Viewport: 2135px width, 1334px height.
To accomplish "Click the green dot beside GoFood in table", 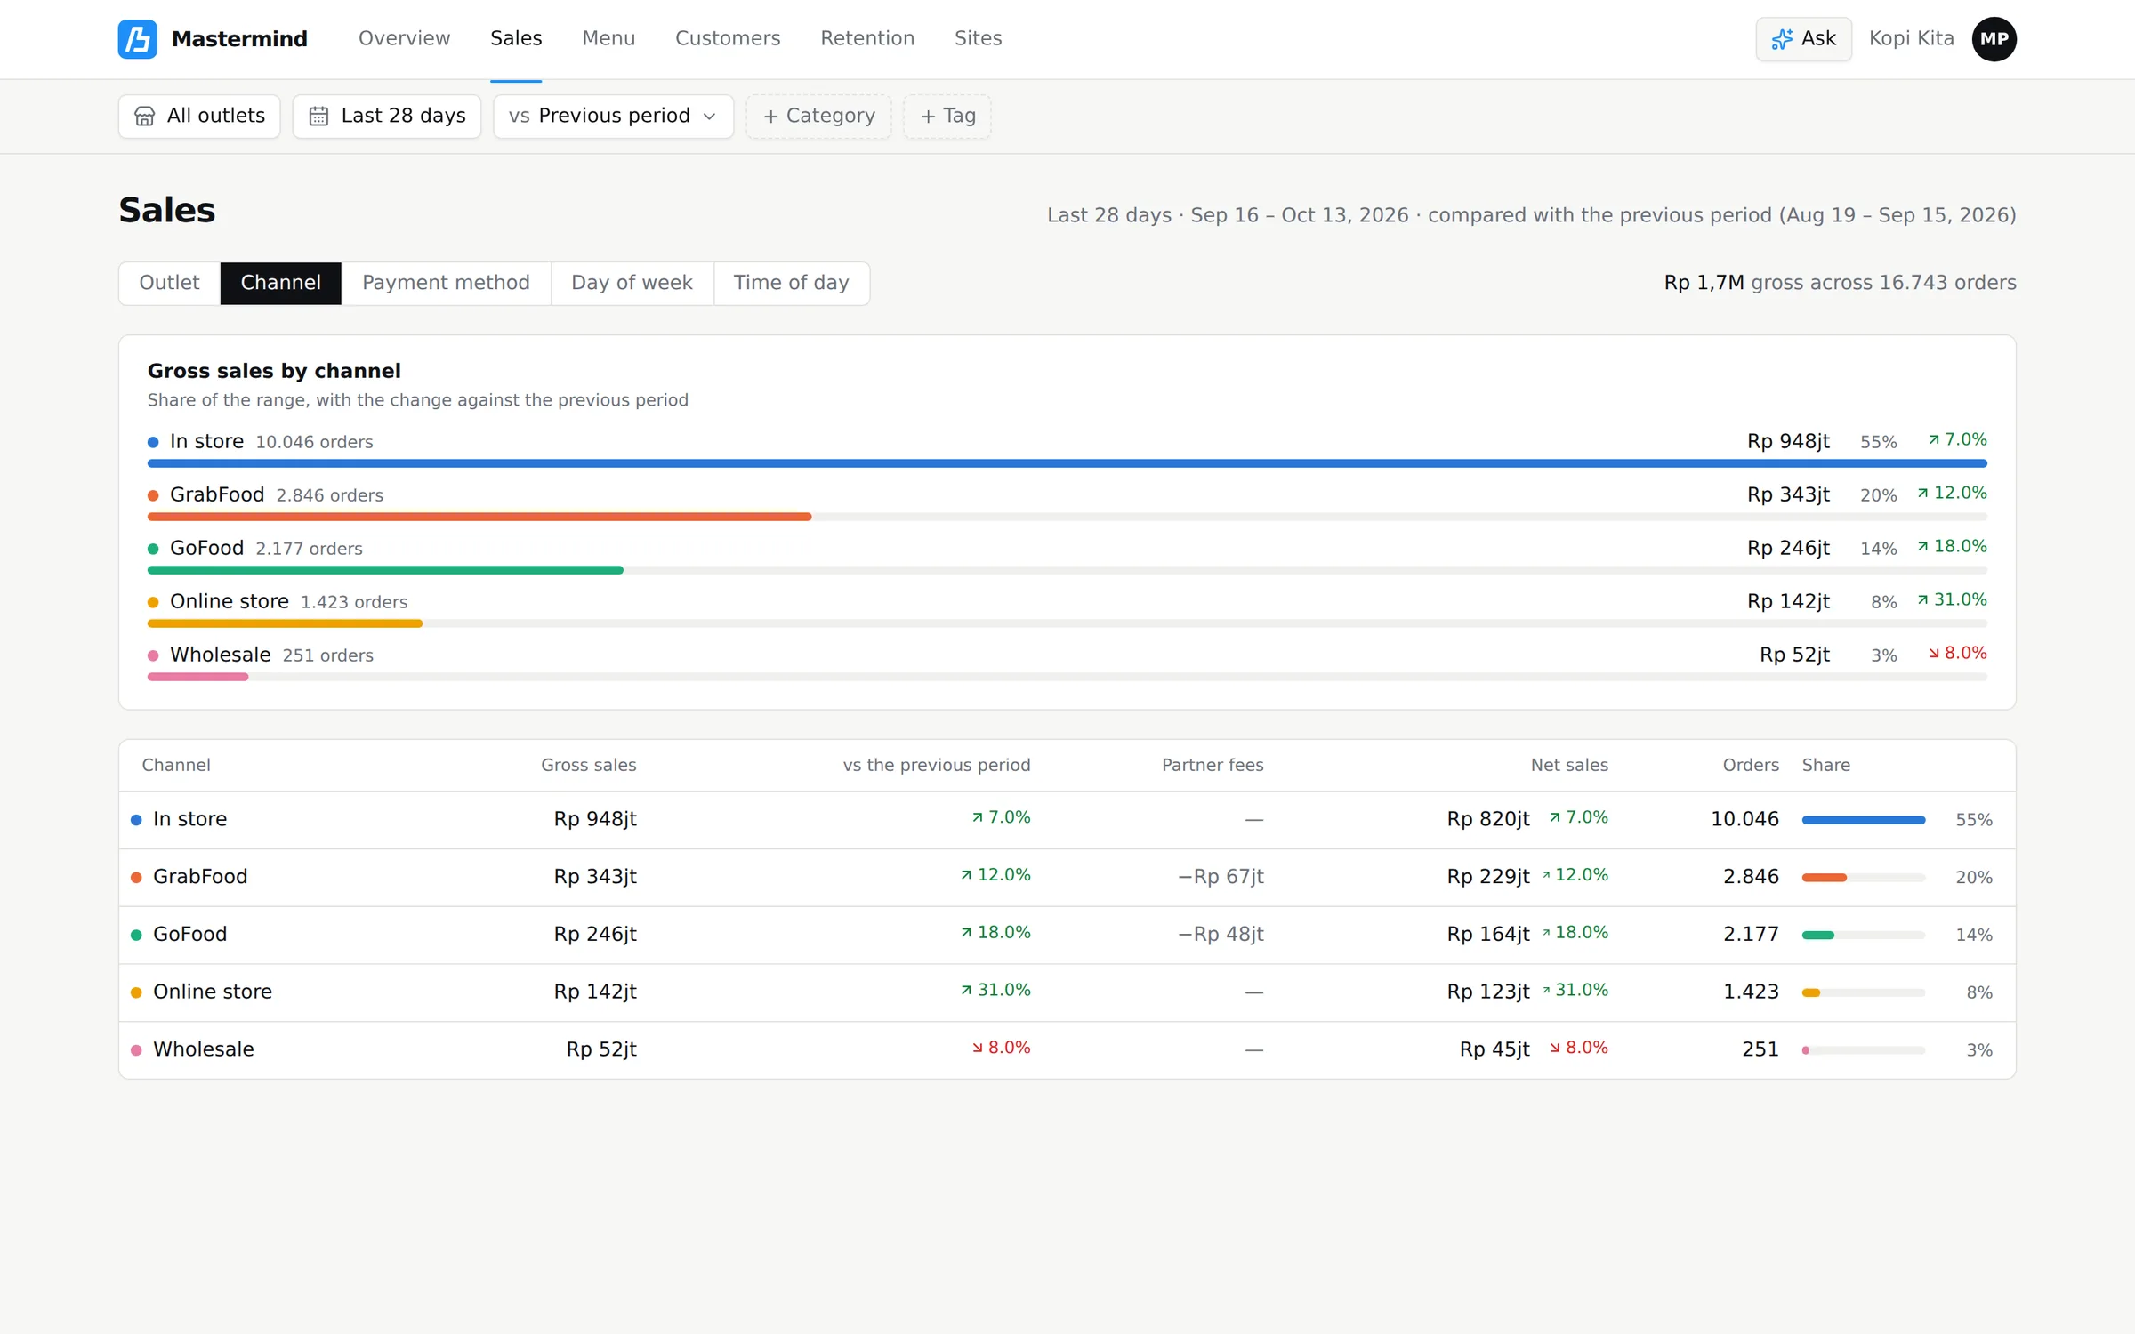I will [x=136, y=935].
